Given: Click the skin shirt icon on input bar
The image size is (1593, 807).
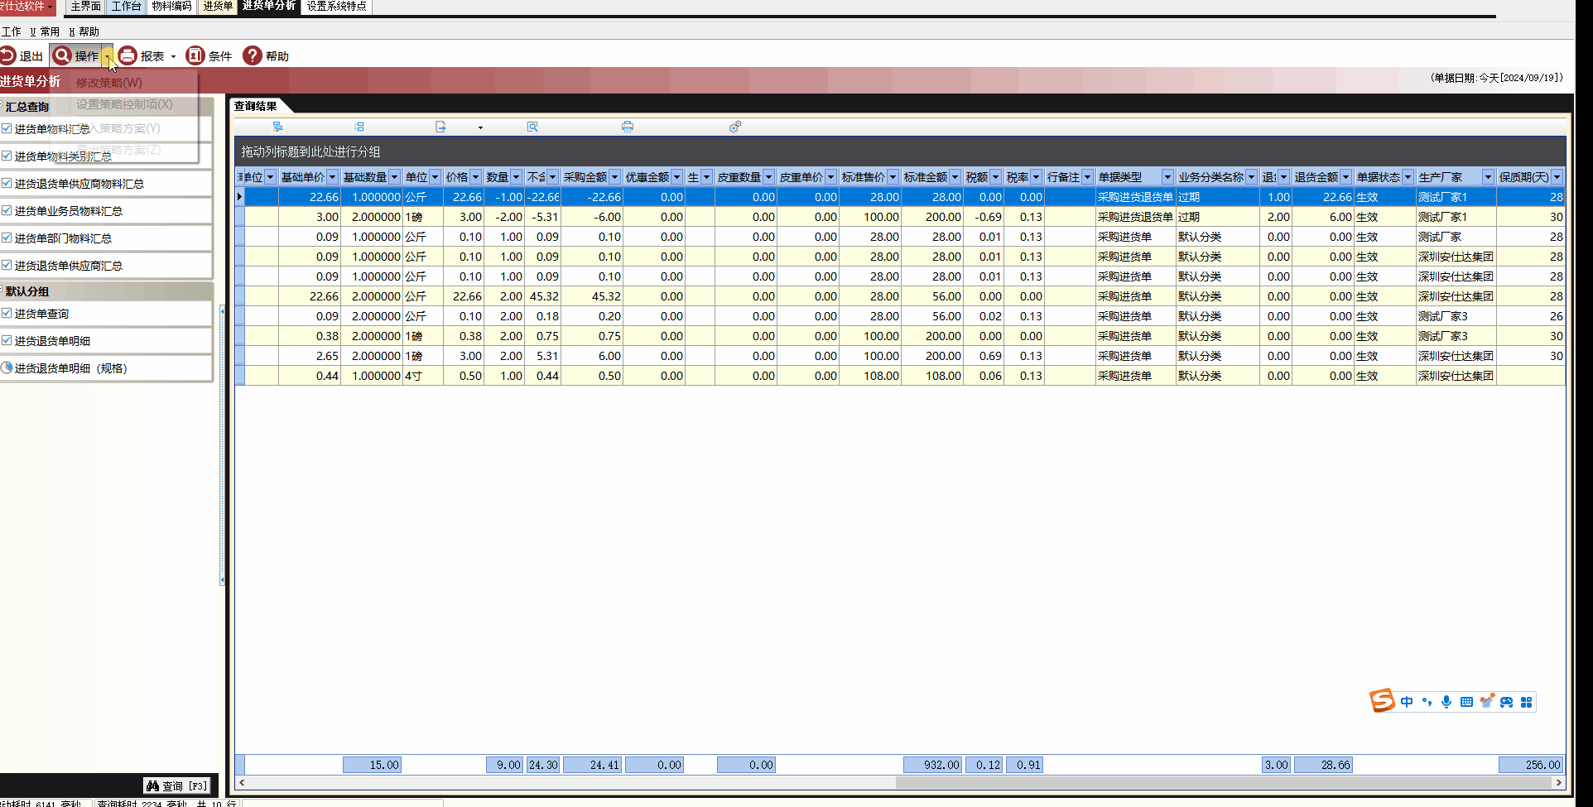Looking at the screenshot, I should [x=1487, y=701].
